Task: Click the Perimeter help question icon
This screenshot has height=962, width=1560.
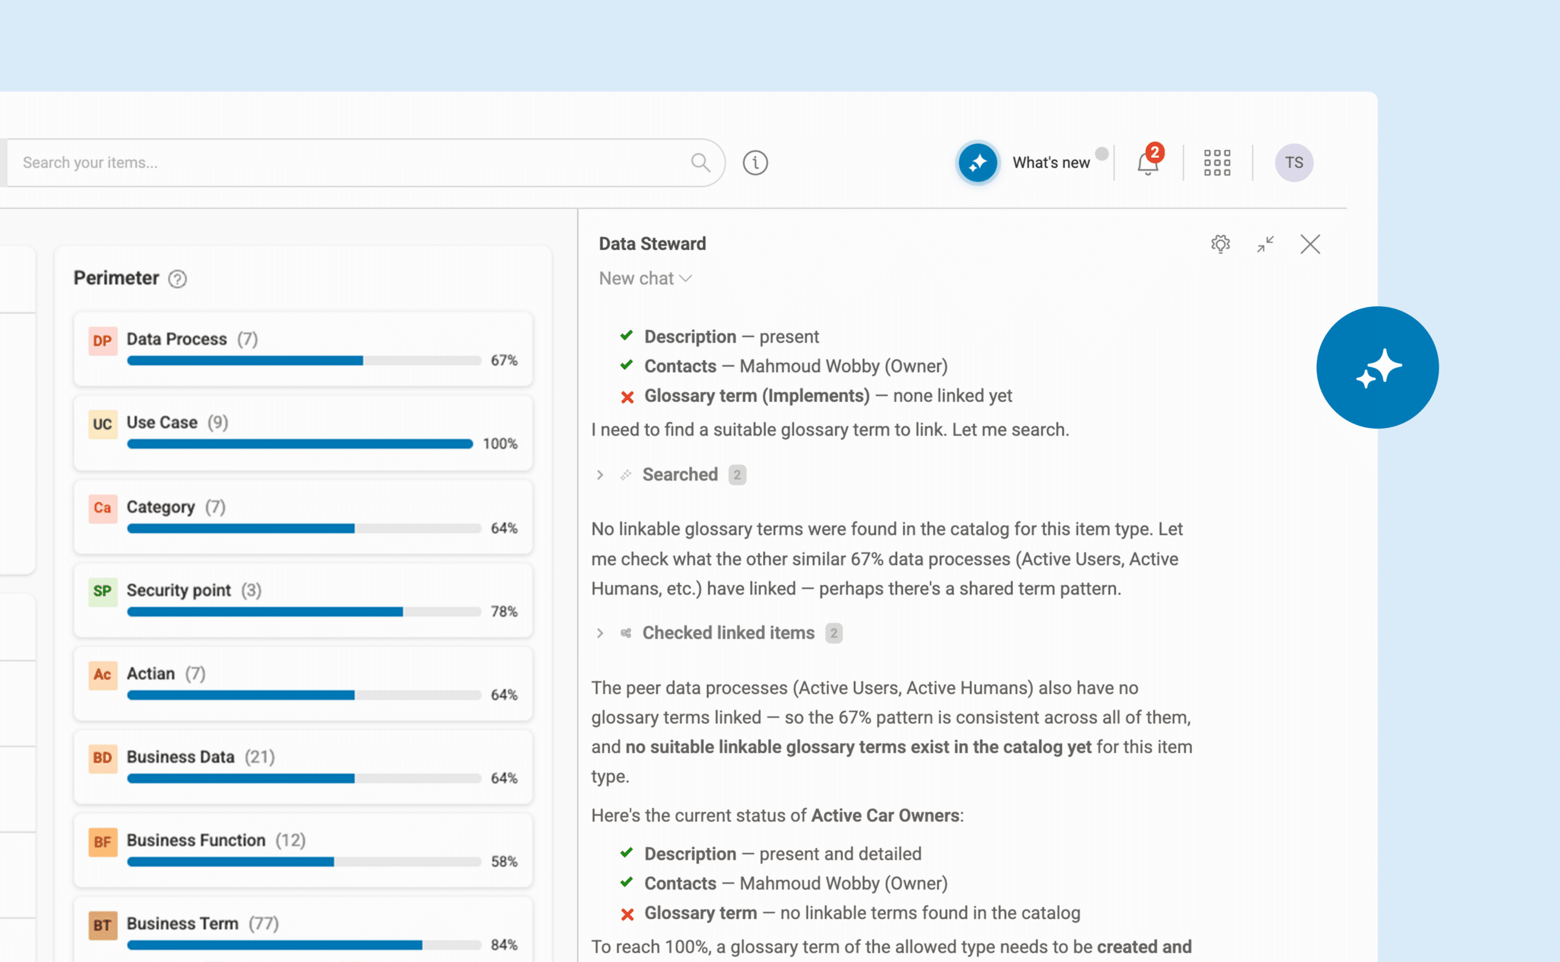Action: 177,279
